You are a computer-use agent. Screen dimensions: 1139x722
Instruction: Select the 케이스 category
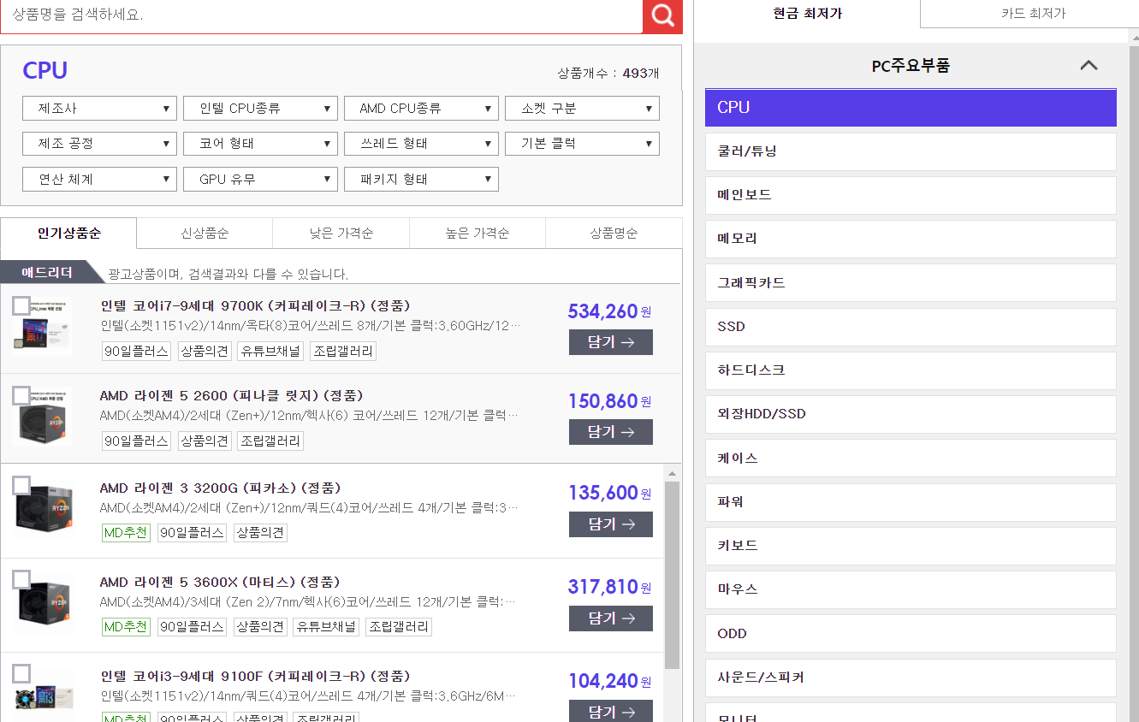pyautogui.click(x=911, y=458)
